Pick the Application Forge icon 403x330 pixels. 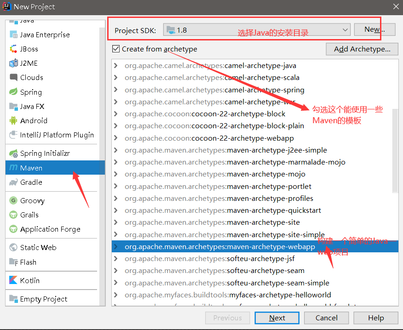[13, 229]
